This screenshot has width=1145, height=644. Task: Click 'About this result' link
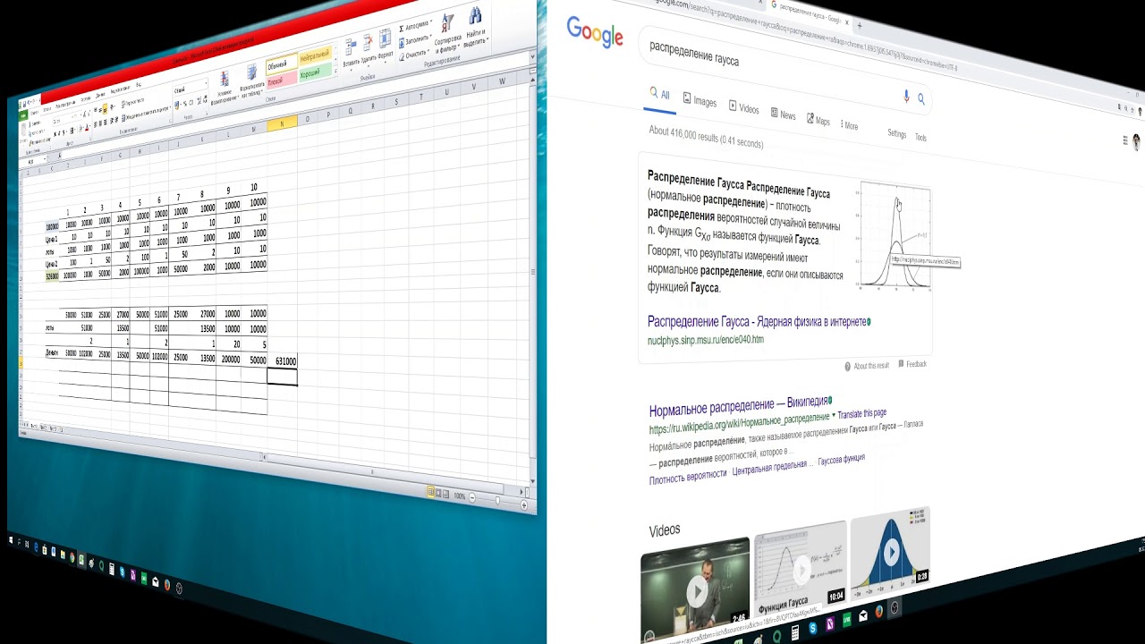[871, 366]
